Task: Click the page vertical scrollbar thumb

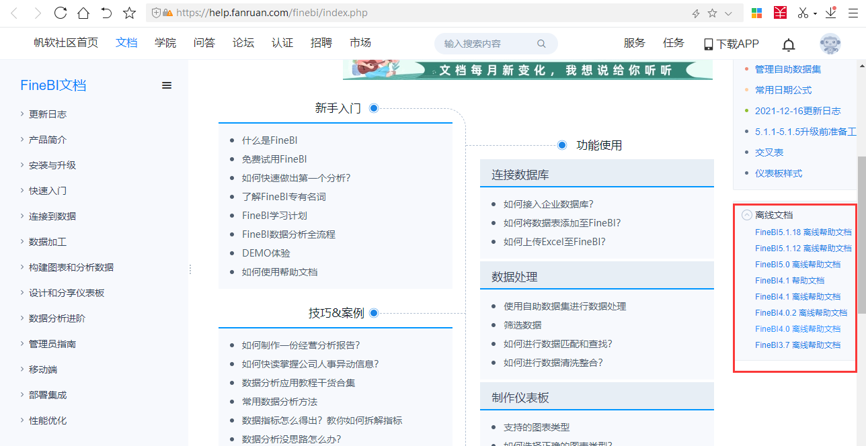Action: coord(861,235)
